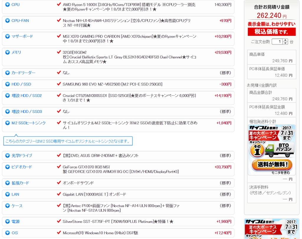Increase order quantity with the up arrow
The height and width of the screenshot is (239, 302).
pyautogui.click(x=285, y=40)
